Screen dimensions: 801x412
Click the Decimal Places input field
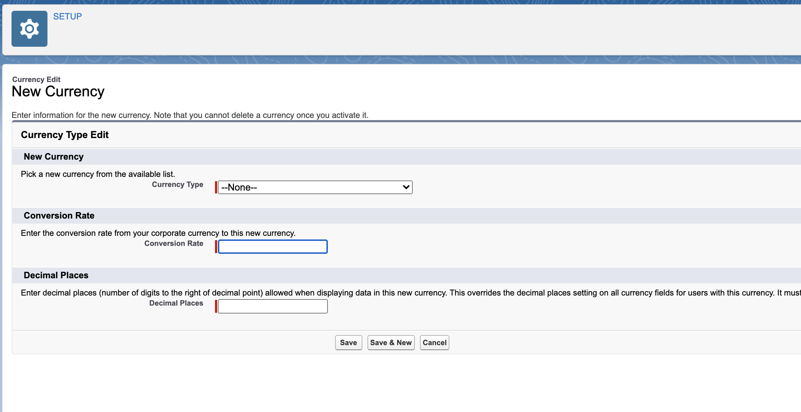tap(273, 306)
